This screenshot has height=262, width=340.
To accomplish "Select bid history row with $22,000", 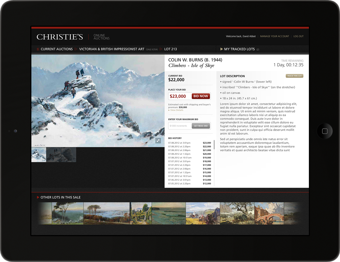I will [x=190, y=147].
